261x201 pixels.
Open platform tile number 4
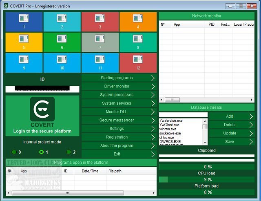[138, 22]
